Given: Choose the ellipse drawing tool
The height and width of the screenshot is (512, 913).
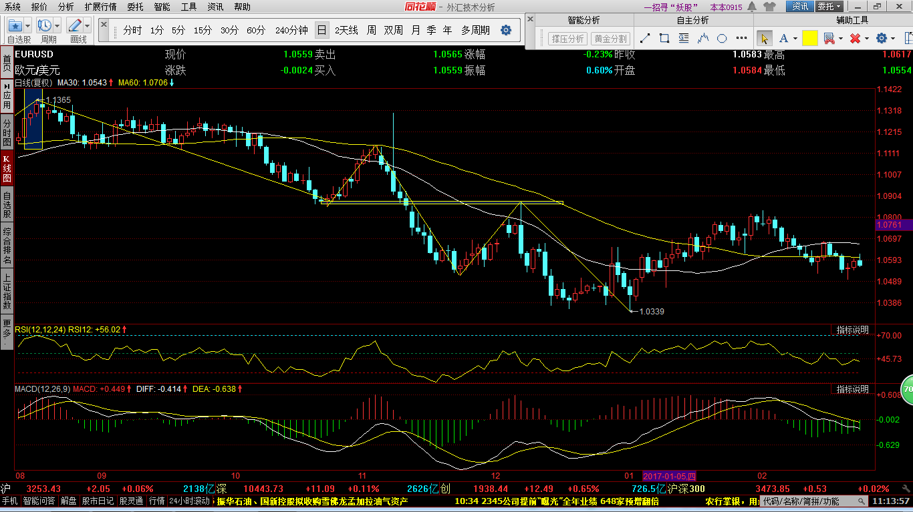Looking at the screenshot, I should pyautogui.click(x=722, y=39).
